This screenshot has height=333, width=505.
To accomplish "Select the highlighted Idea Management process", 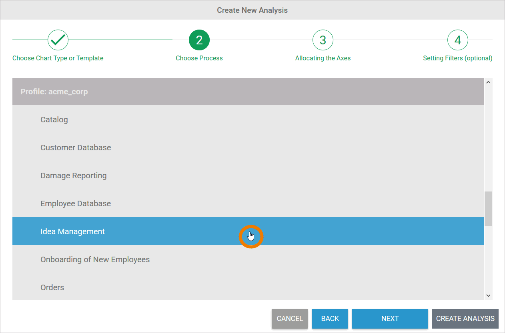I will pyautogui.click(x=72, y=231).
